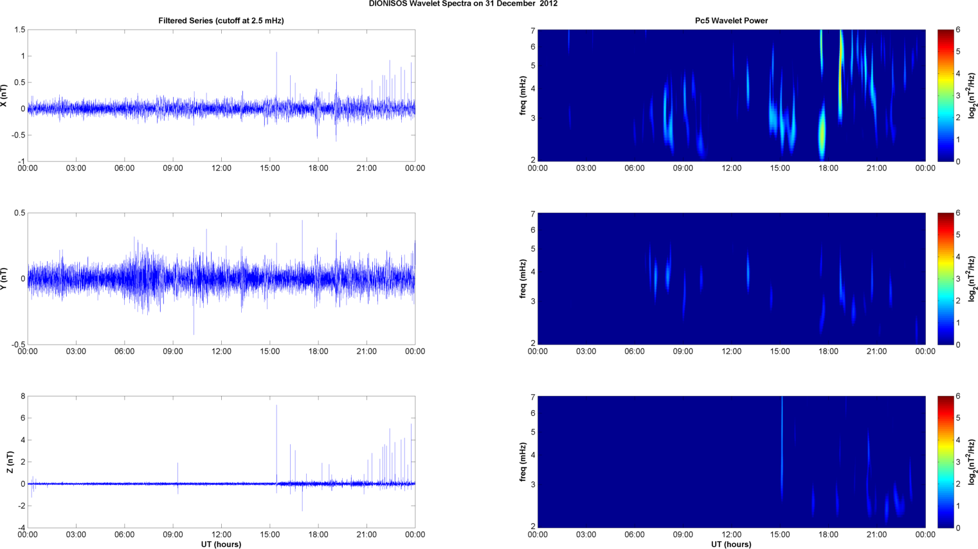Click the 7 frequency tick of the top wavelet spectrum
Screen dimensions: 978x549
533,31
